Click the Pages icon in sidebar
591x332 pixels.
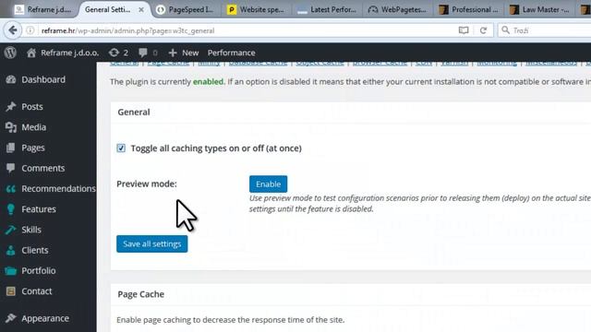point(11,148)
